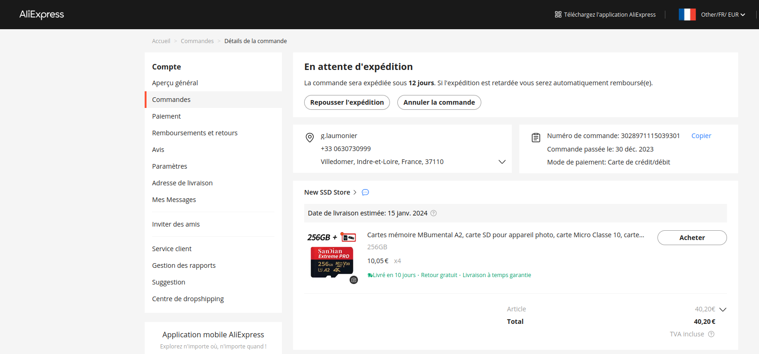Screen dimensions: 759x354
Task: Click Copier to copy the order number
Action: (701, 136)
